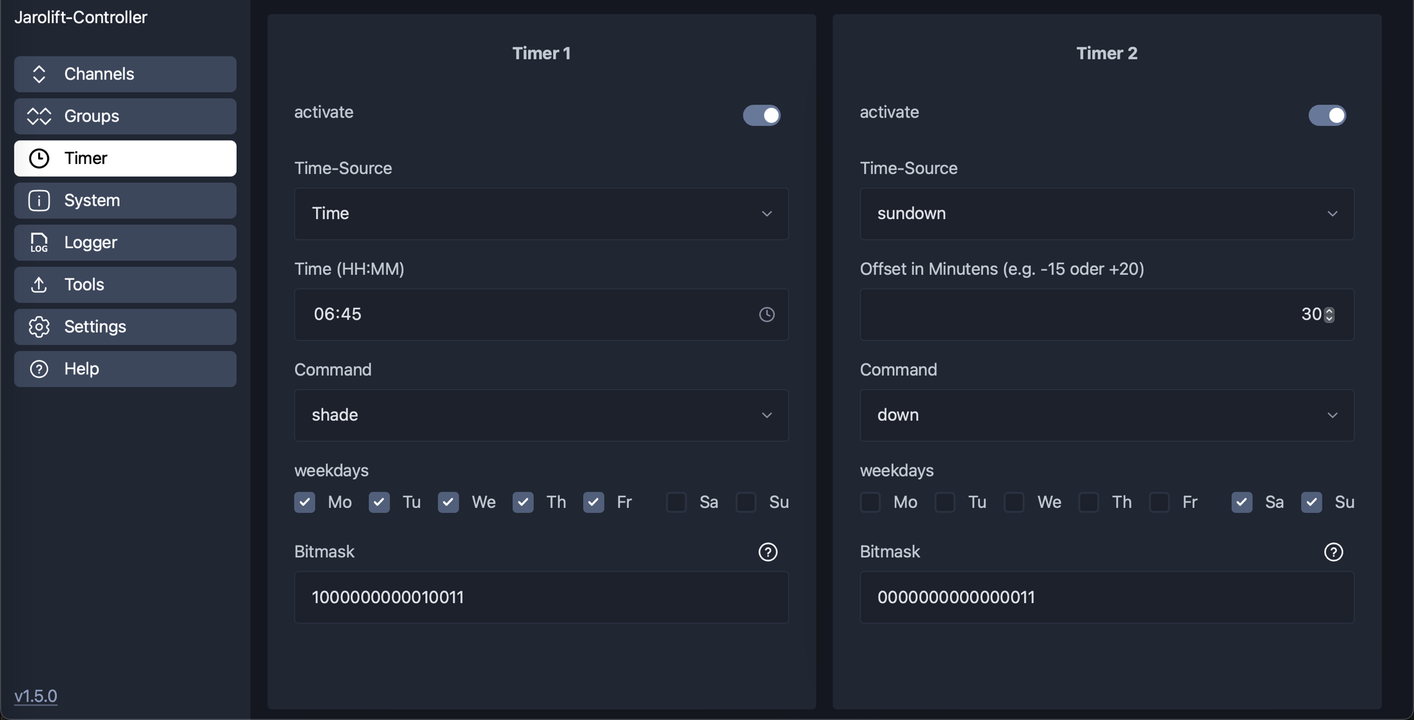
Task: Click the Tools upload icon
Action: pos(39,284)
